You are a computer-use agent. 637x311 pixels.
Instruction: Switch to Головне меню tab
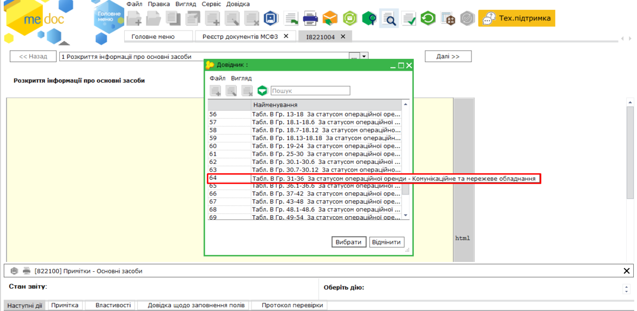pos(158,36)
